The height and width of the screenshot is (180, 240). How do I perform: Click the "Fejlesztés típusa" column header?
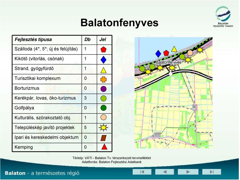pyautogui.click(x=33, y=39)
